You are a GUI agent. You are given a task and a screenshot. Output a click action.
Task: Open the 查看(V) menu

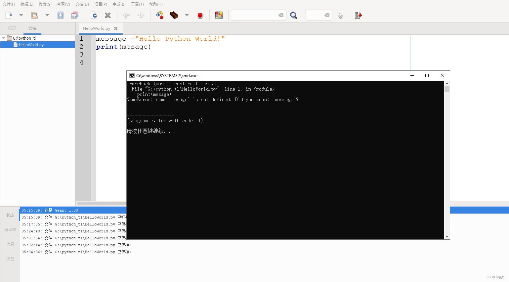[x=64, y=4]
